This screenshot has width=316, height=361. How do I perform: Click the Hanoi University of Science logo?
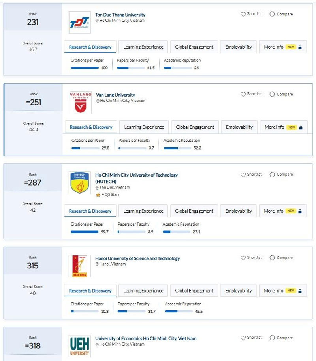point(79,266)
